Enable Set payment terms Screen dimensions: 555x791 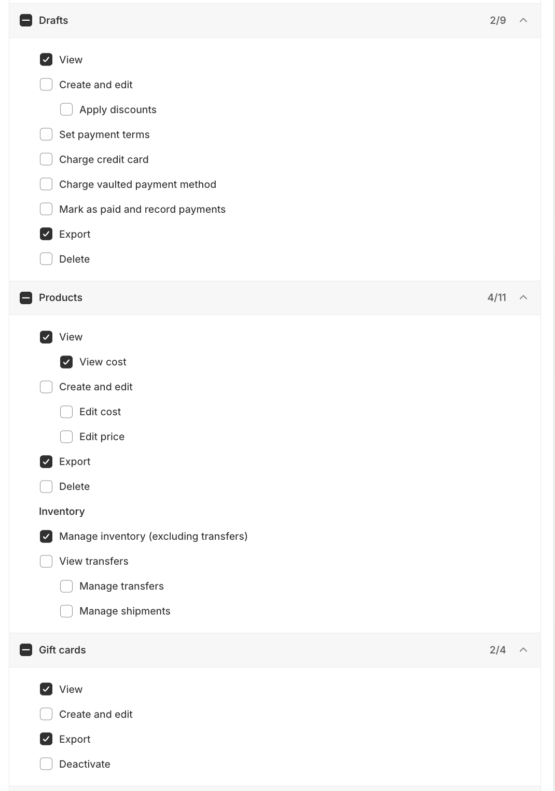click(46, 134)
